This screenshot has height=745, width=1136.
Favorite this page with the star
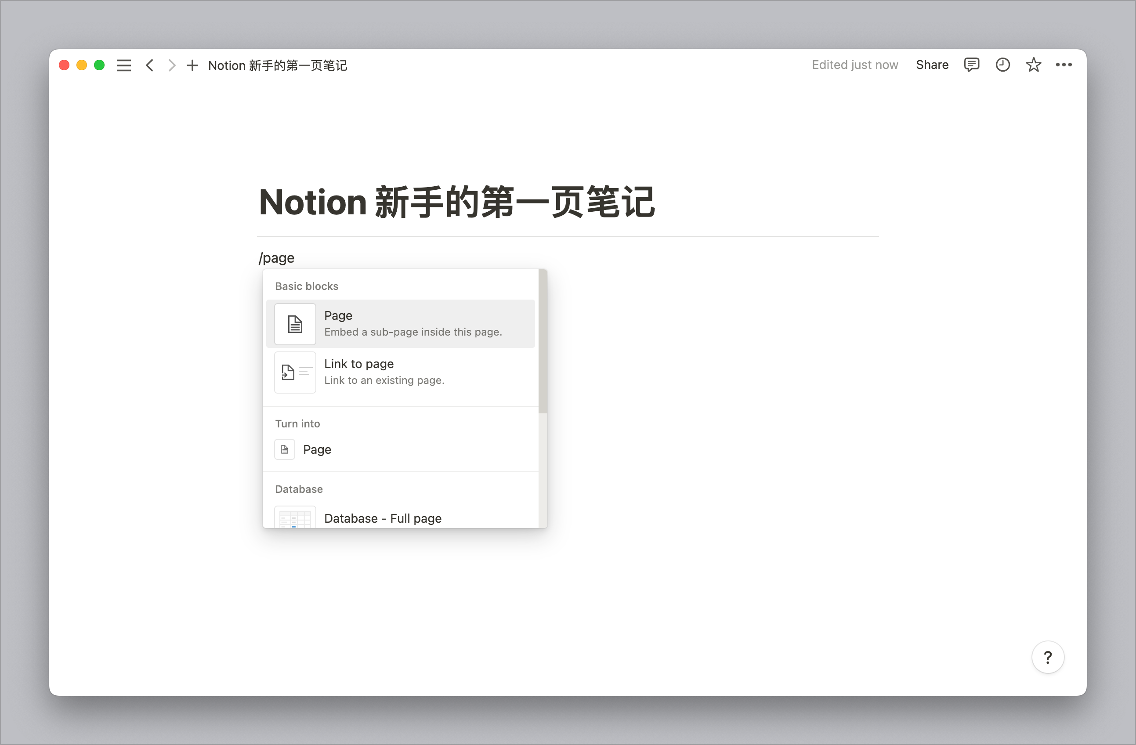click(1033, 65)
